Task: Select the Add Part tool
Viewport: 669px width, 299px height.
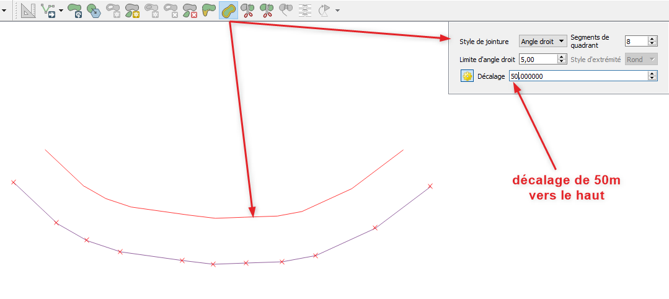Action: coord(132,10)
